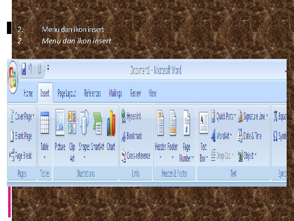Insert a Bookmark
The height and width of the screenshot is (221, 294).
click(x=131, y=136)
